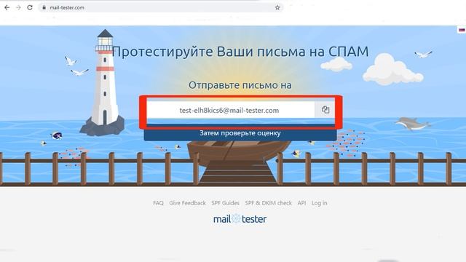Screen dimensions: 466x262
Task: Click the mail-tester.com address bar
Action: (x=161, y=7)
